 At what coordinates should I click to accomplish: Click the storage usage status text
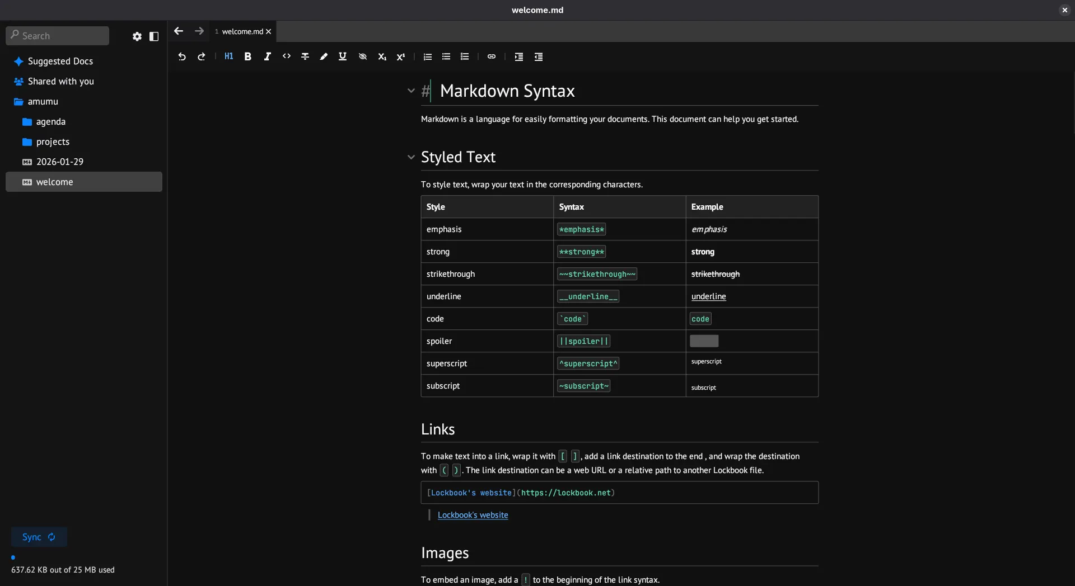tap(63, 570)
